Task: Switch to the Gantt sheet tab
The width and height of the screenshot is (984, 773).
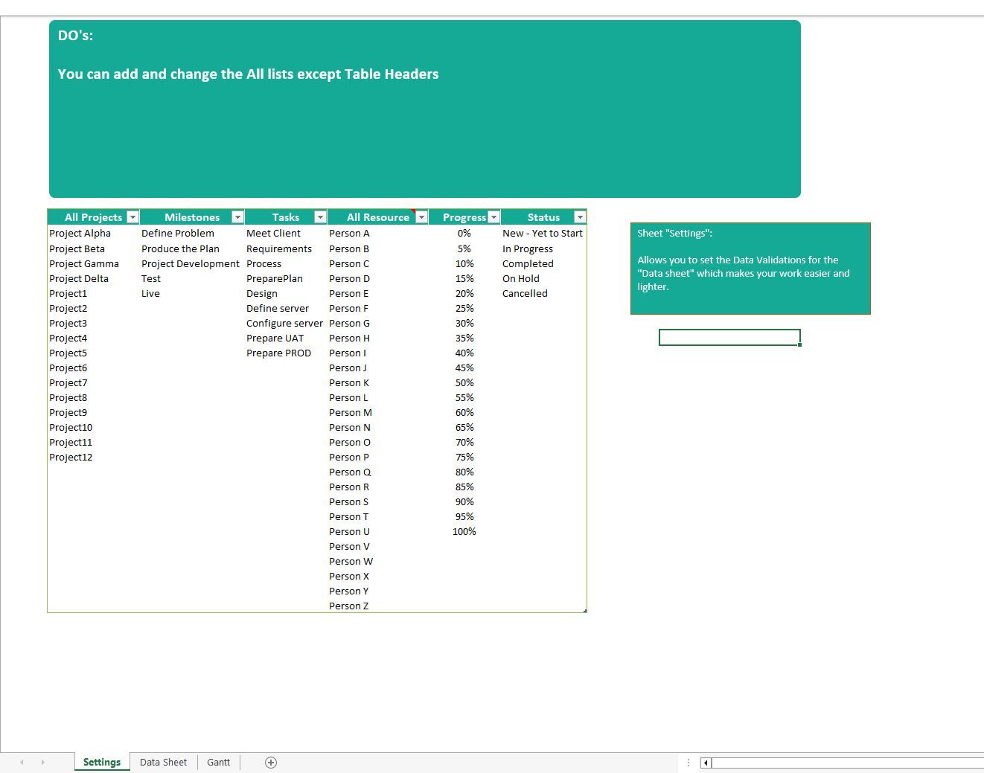Action: tap(218, 762)
